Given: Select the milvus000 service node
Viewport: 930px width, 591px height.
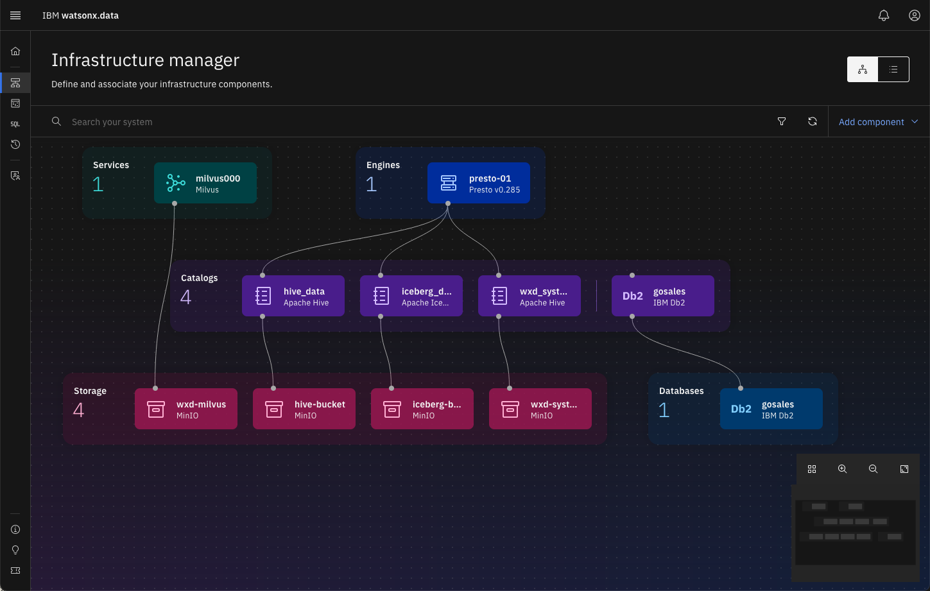Looking at the screenshot, I should coord(205,183).
